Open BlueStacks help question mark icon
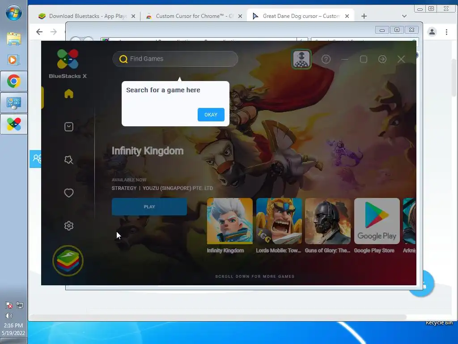Viewport: 458px width, 344px height. pos(326,60)
